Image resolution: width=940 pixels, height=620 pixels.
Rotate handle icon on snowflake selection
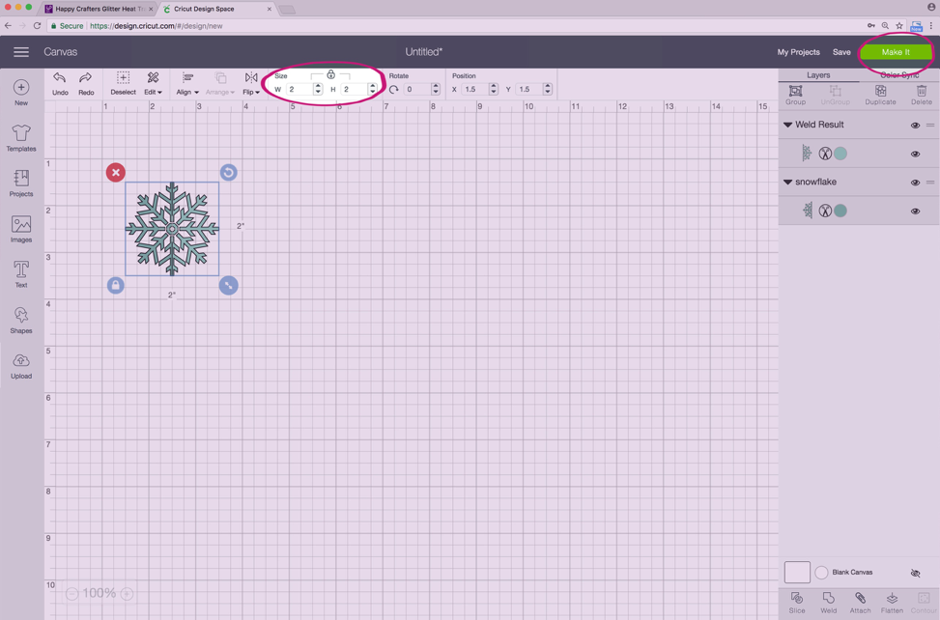click(x=228, y=173)
